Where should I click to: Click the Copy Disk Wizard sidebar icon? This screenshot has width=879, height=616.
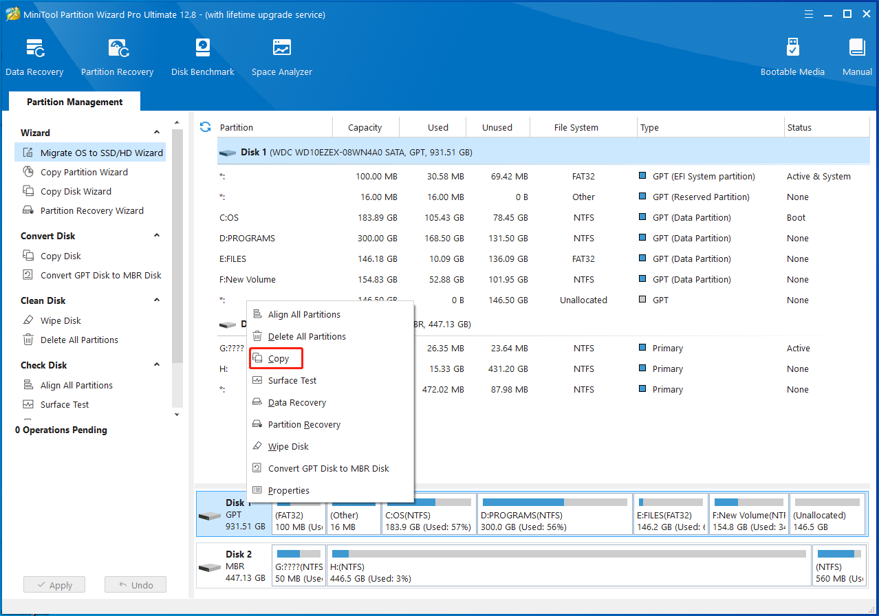click(28, 191)
